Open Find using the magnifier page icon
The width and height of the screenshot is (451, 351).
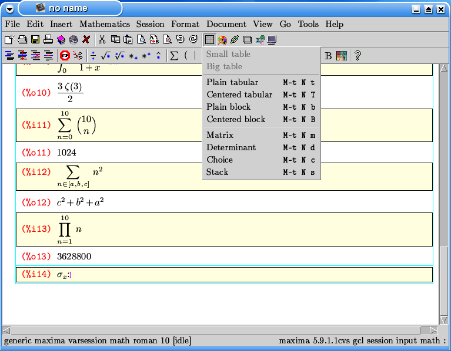pyautogui.click(x=141, y=39)
